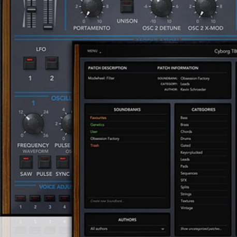Select the Sequences category

[203, 173]
